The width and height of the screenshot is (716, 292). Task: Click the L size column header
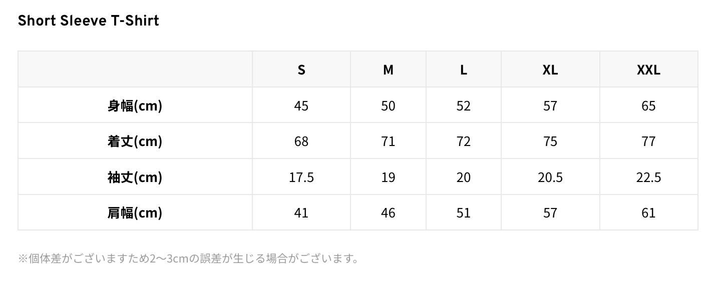point(463,69)
